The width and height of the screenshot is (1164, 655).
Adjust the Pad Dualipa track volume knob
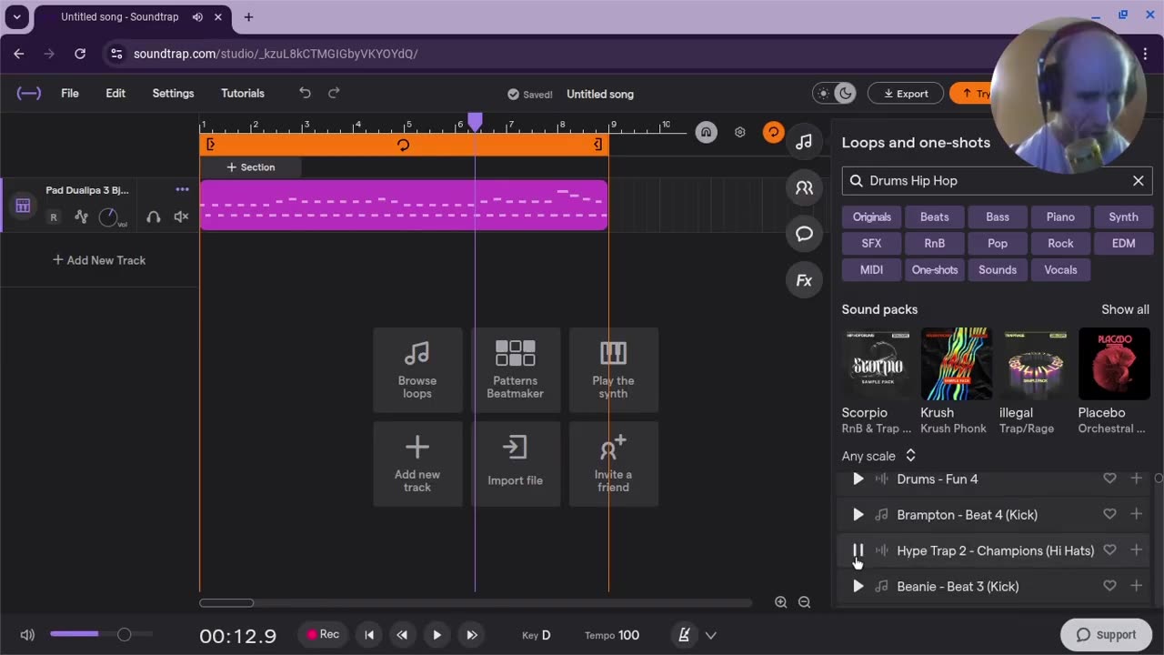coord(109,217)
